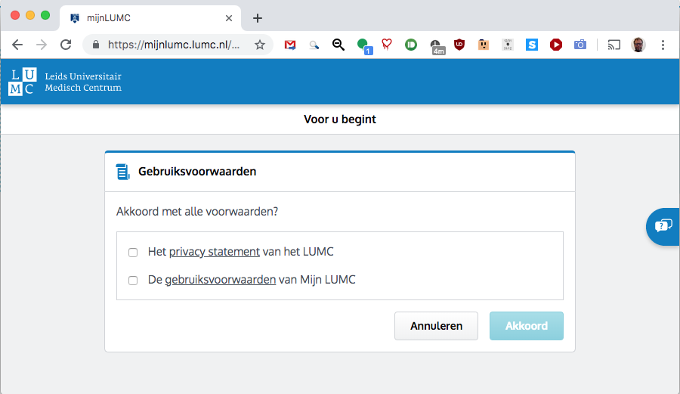Click the LUMC logo in header
Screen dimensions: 680x394
tap(21, 82)
